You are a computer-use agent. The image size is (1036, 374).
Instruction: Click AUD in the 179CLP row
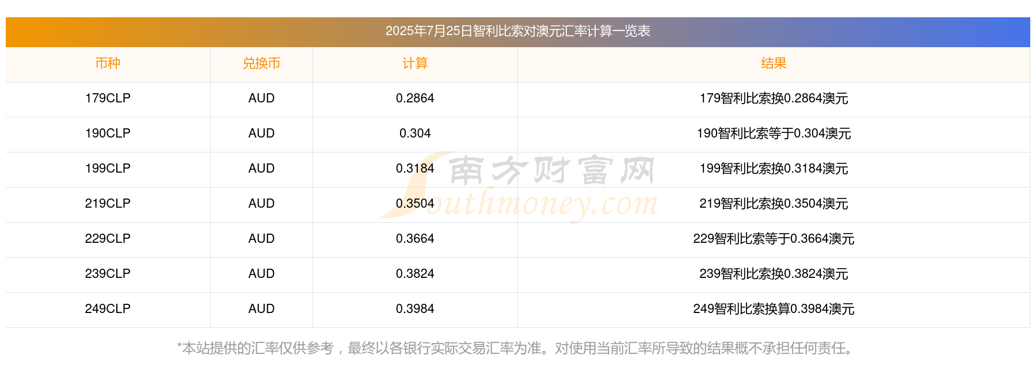261,98
